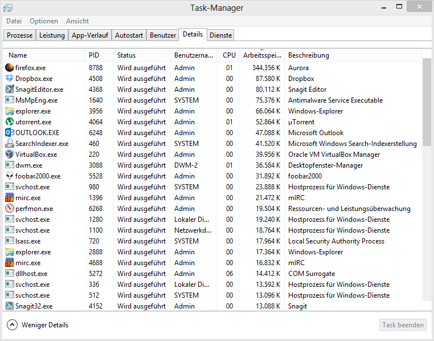Click the OUTLOOK.EXE icon
The height and width of the screenshot is (341, 434).
[9, 133]
